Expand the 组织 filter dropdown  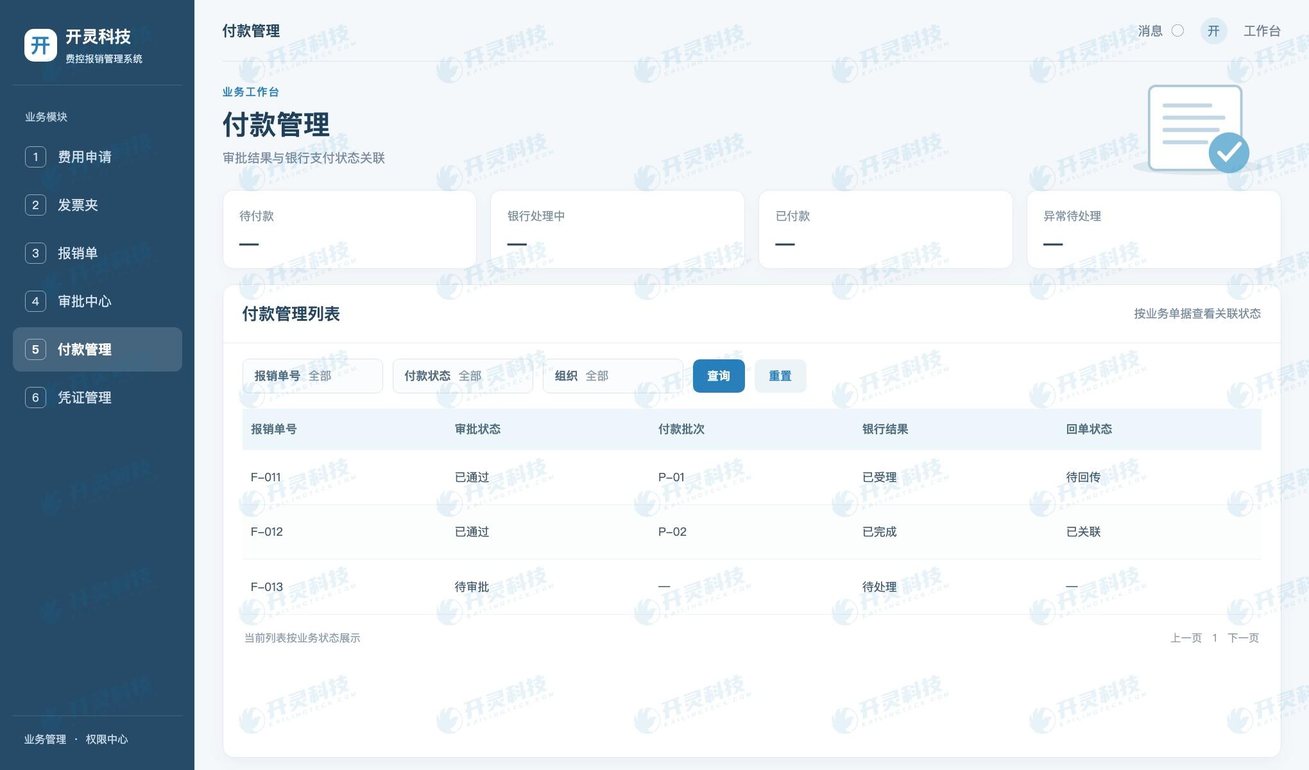pos(613,376)
